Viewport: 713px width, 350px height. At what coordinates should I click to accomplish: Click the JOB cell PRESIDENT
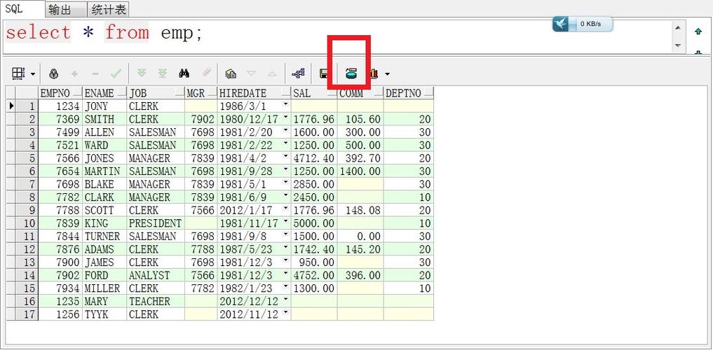(x=156, y=223)
